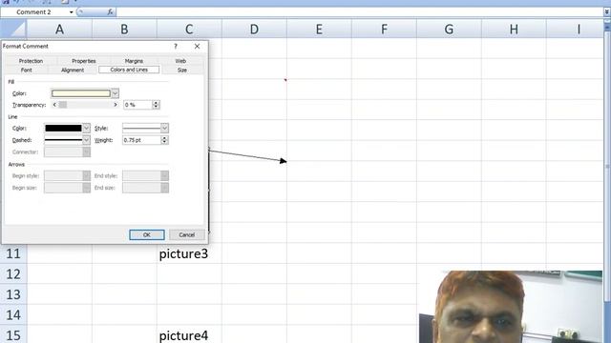611x343 pixels.
Task: Select row 15 header
Action: (x=13, y=334)
